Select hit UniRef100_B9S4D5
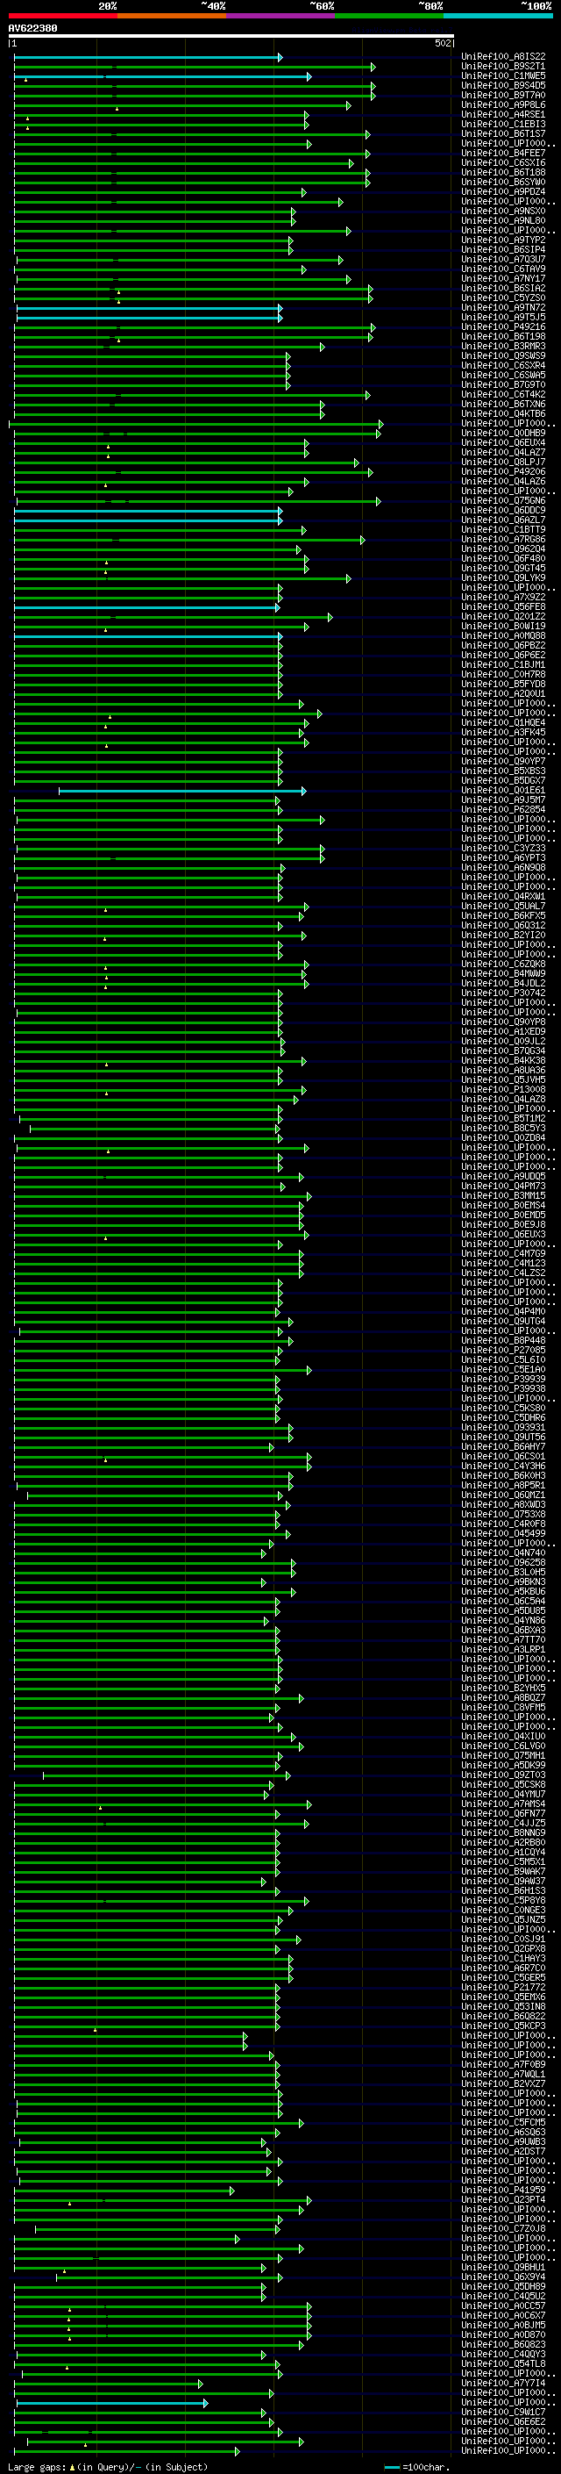 pos(503,85)
